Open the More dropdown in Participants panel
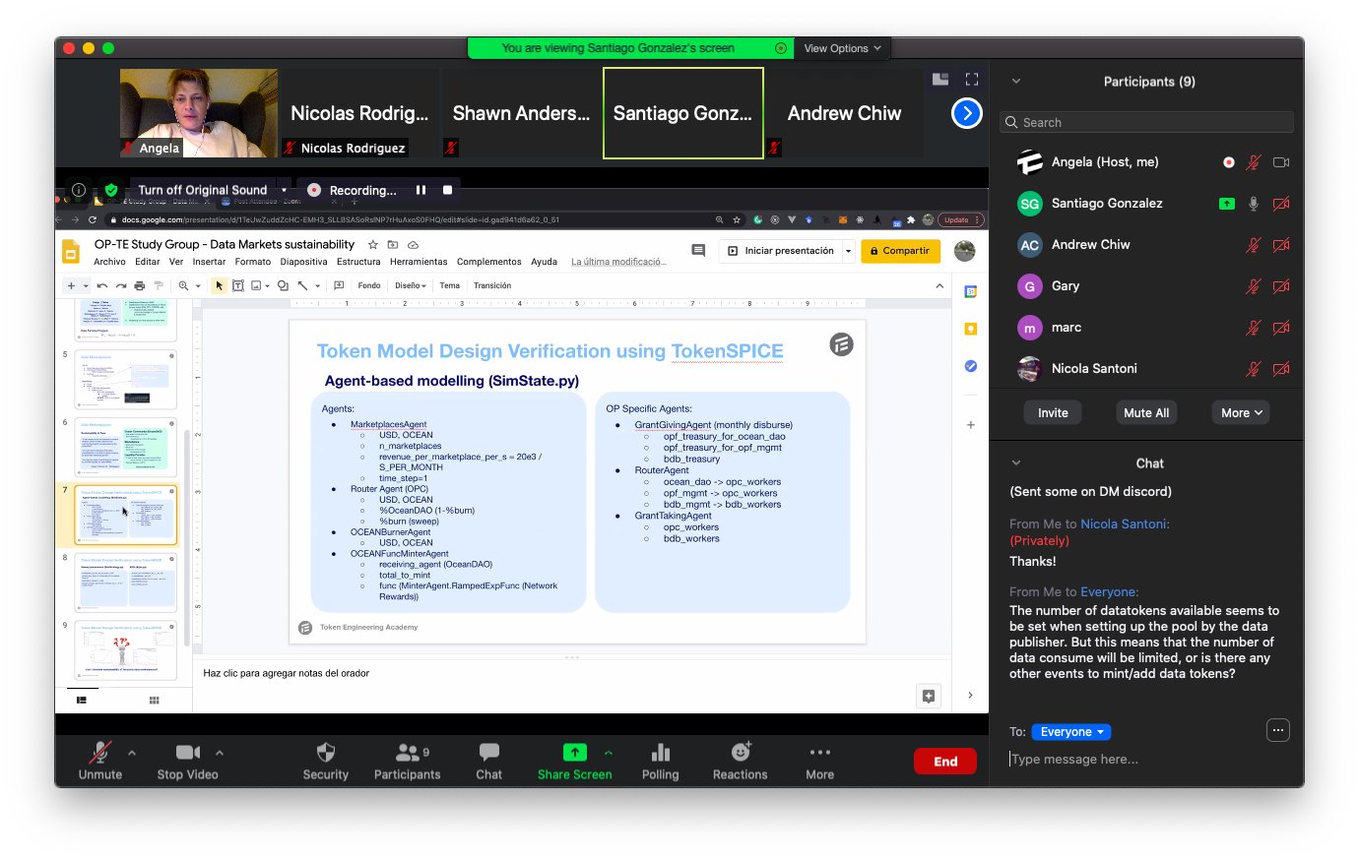Viewport: 1359px width, 860px height. (x=1241, y=413)
